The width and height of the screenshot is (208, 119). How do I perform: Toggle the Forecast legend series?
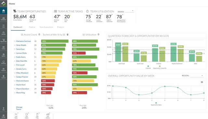(148, 67)
